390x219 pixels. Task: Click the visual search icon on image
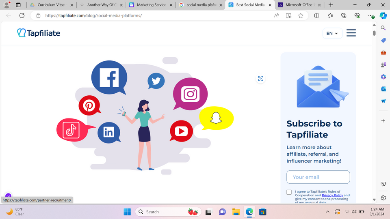pyautogui.click(x=260, y=78)
